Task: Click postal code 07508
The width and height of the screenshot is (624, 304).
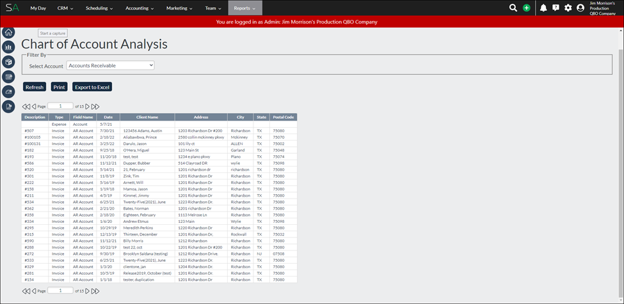Action: 278,254
